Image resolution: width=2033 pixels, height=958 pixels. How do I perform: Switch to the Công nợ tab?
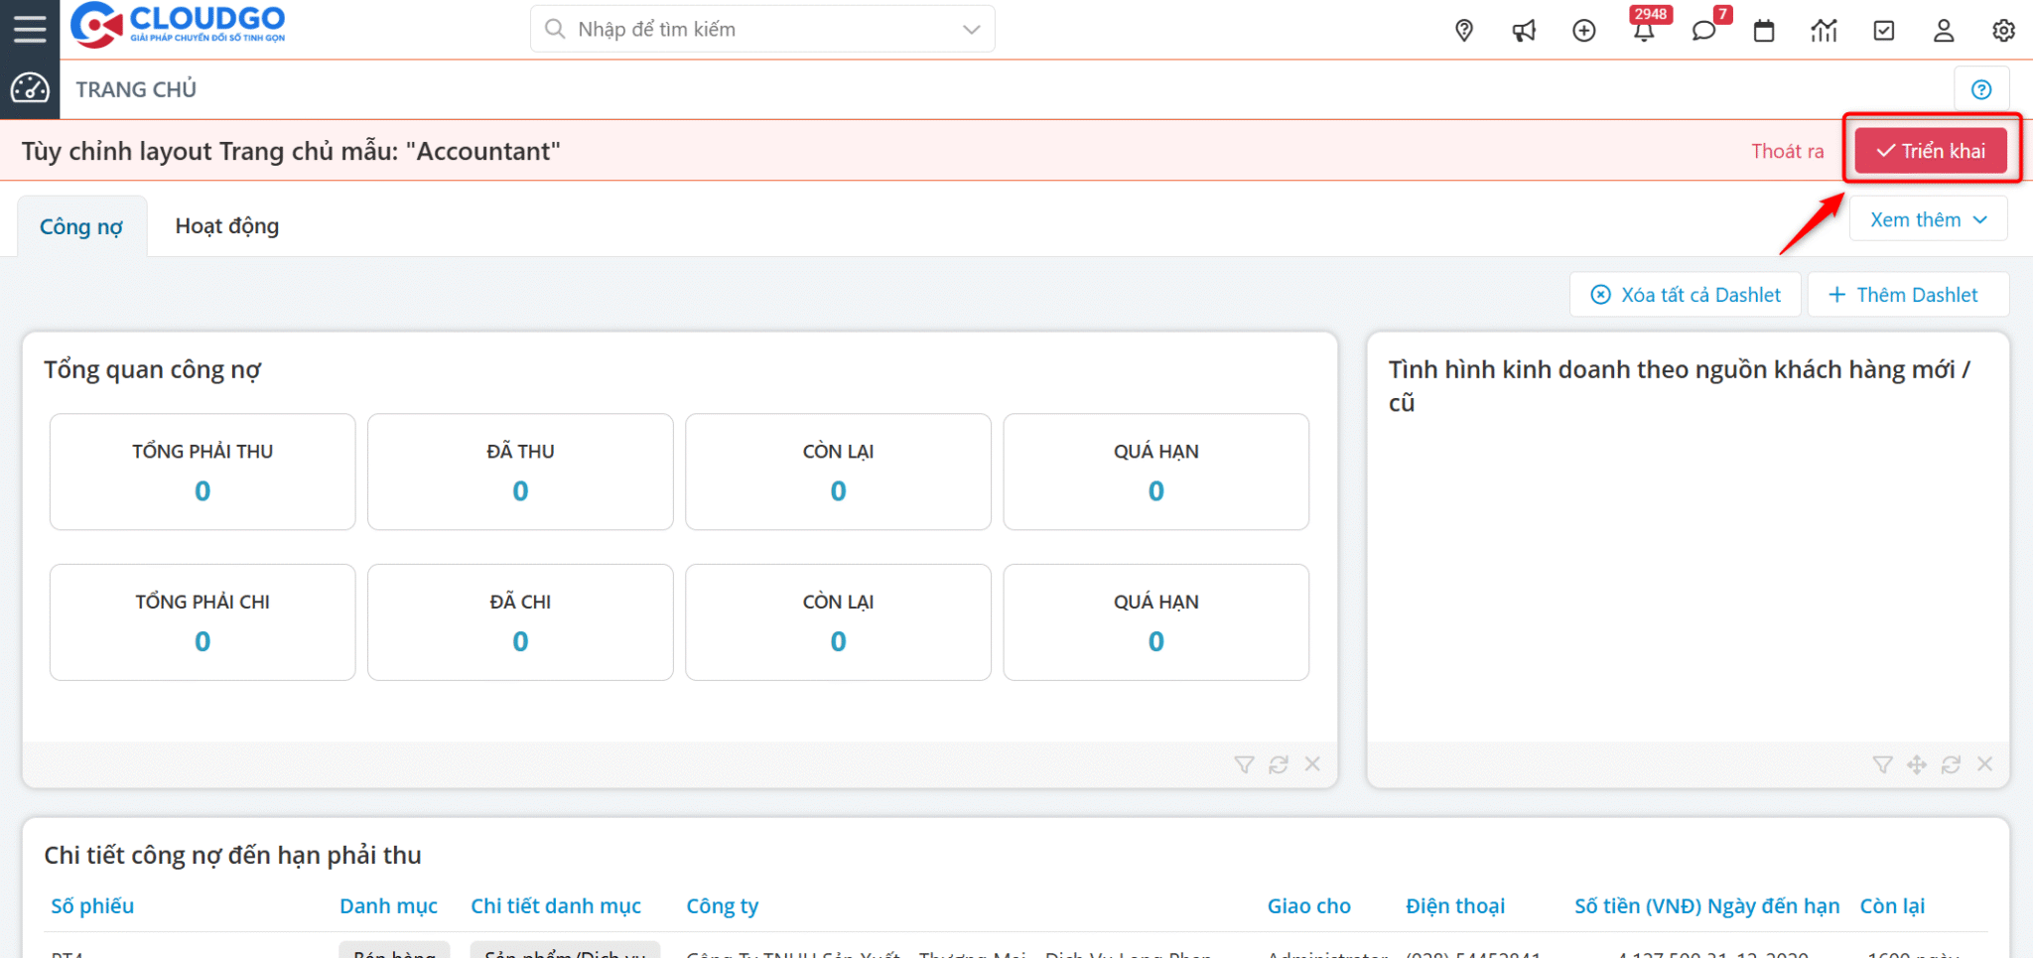click(x=81, y=226)
